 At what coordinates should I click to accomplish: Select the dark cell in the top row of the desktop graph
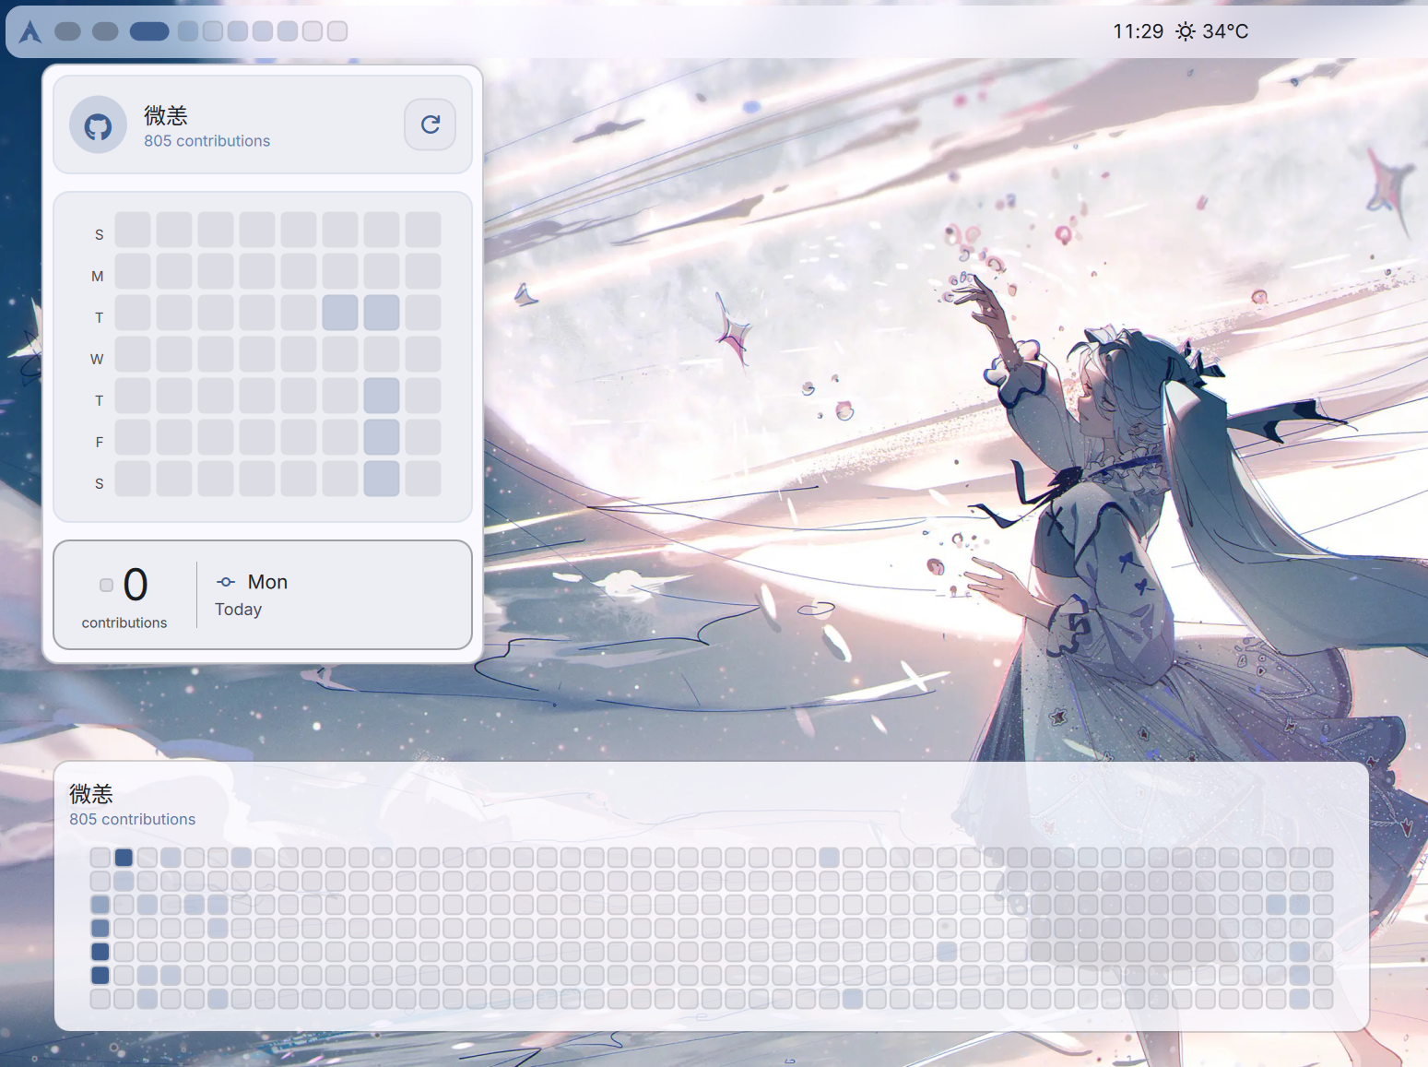(x=124, y=858)
